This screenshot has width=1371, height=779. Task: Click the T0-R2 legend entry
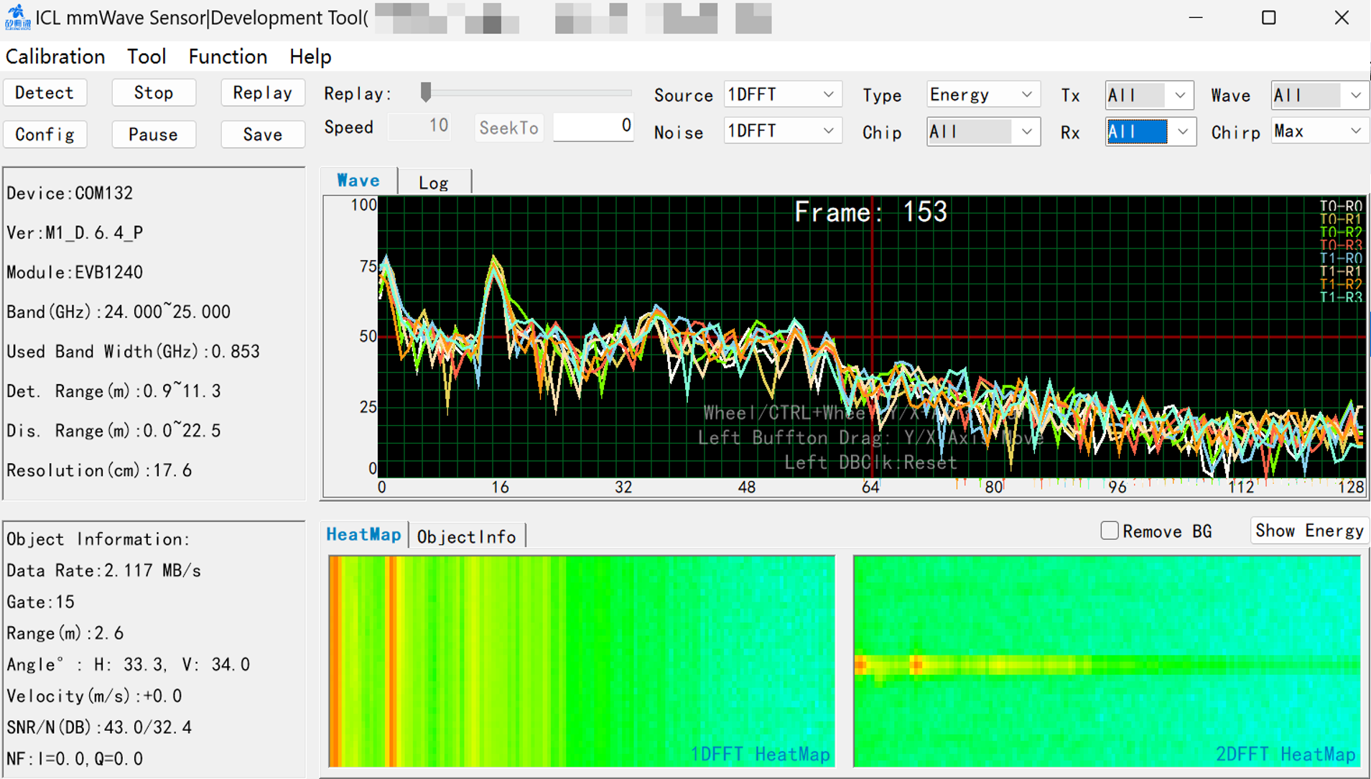click(1341, 233)
